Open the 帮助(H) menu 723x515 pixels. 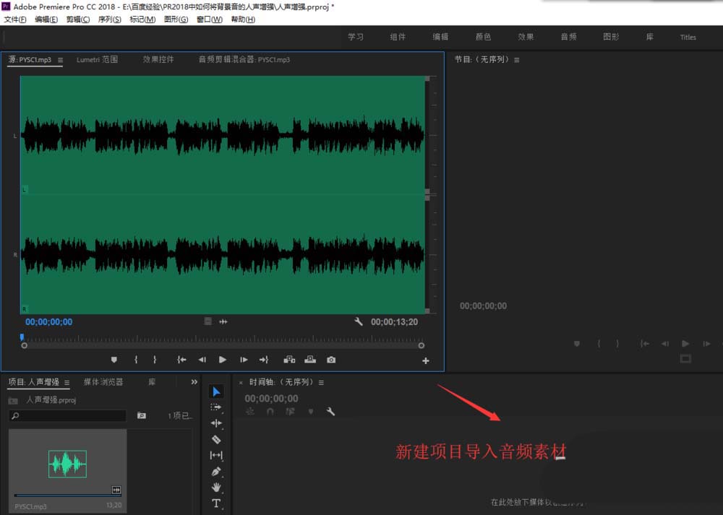click(x=243, y=20)
